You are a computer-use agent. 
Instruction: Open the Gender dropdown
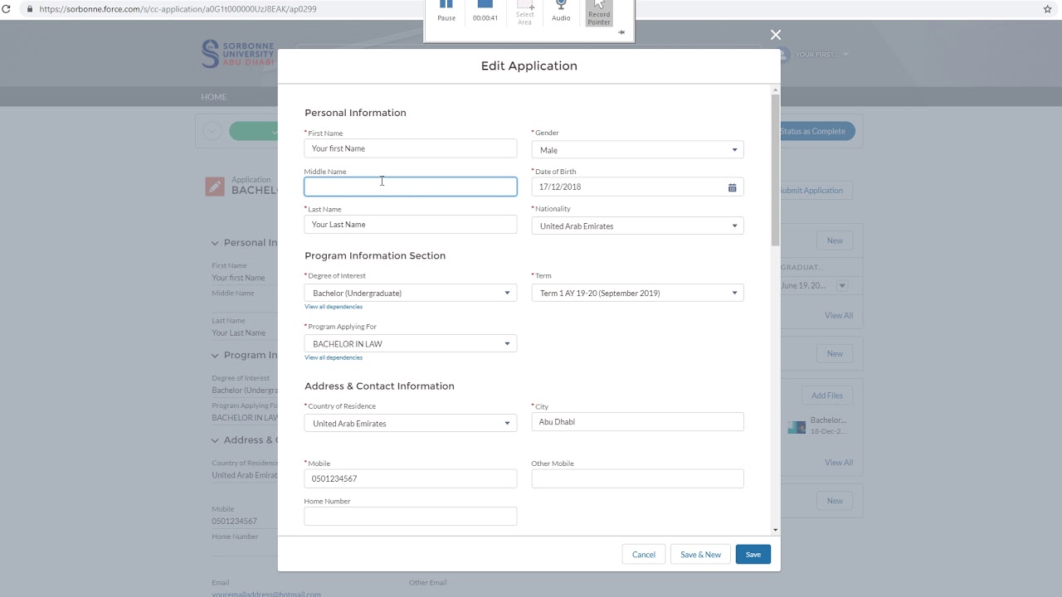click(637, 150)
